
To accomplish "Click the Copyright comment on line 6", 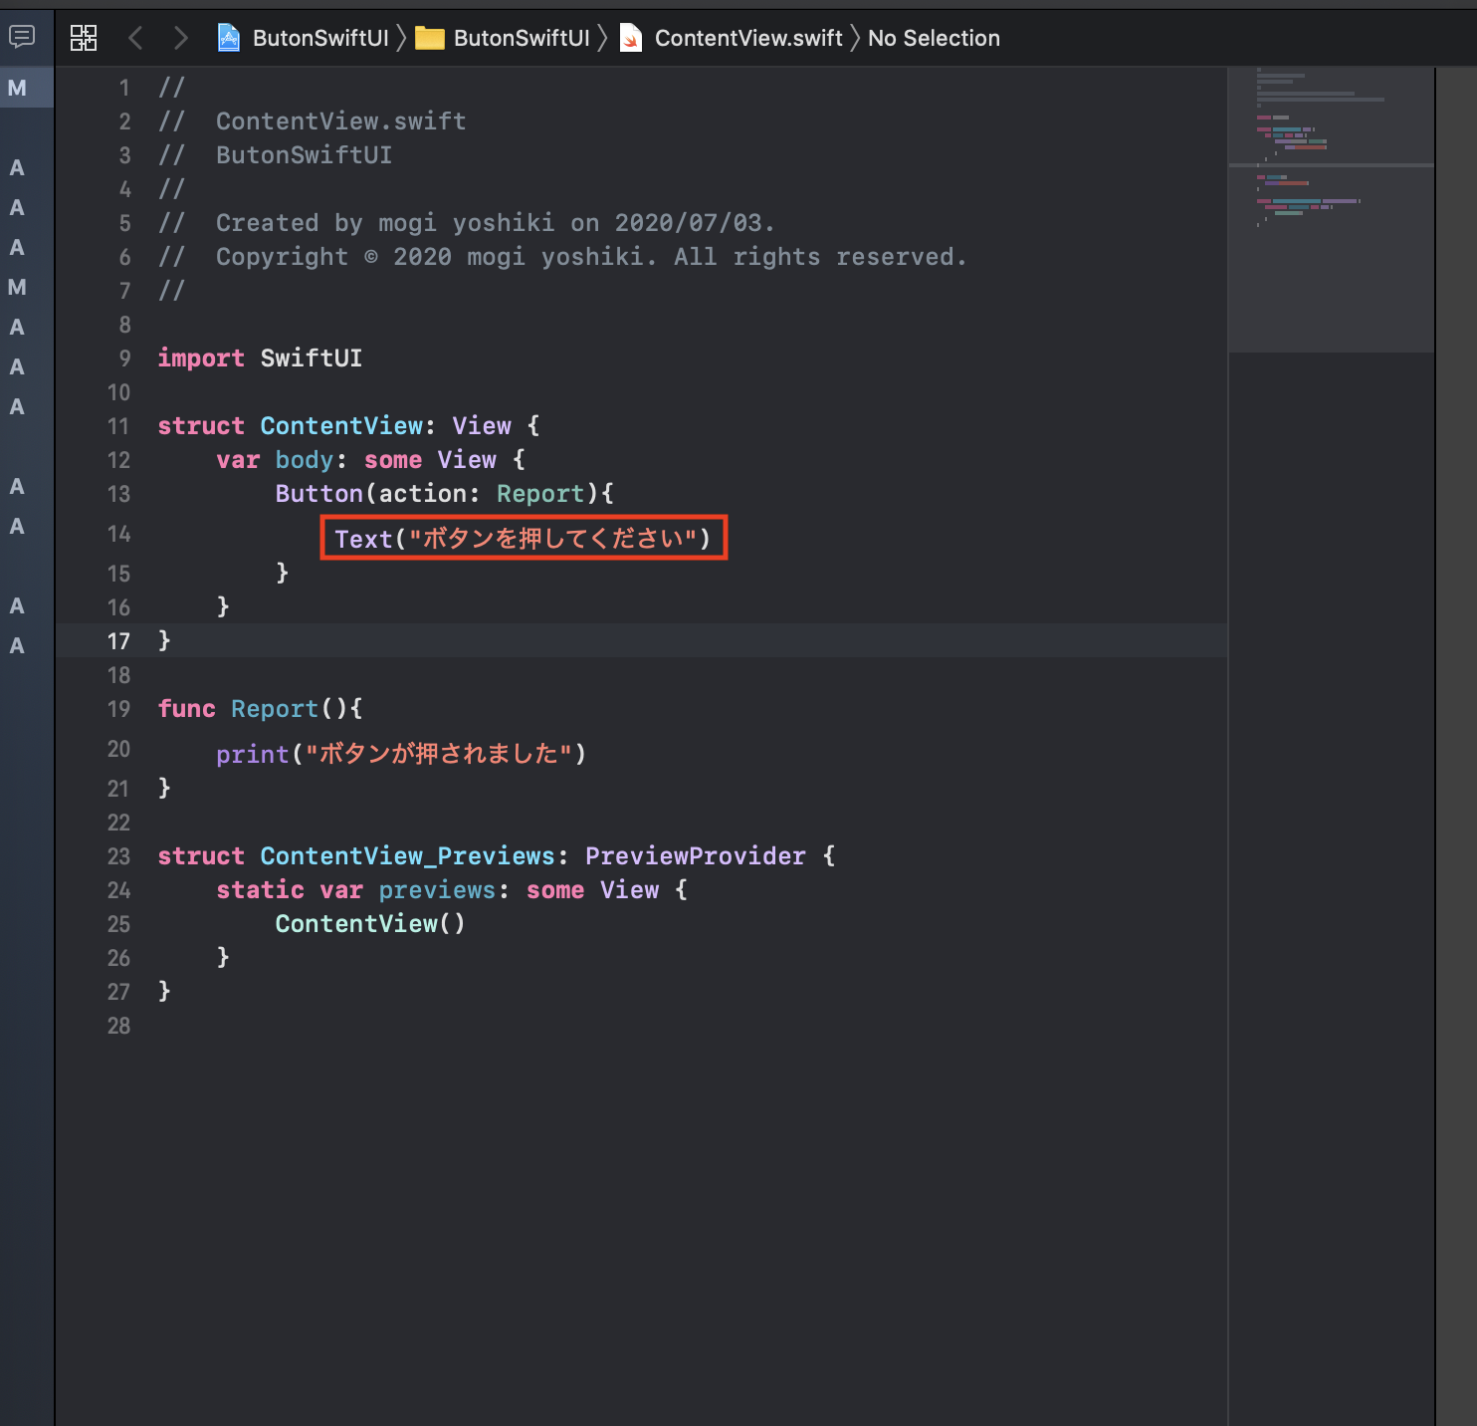I will (x=562, y=257).
